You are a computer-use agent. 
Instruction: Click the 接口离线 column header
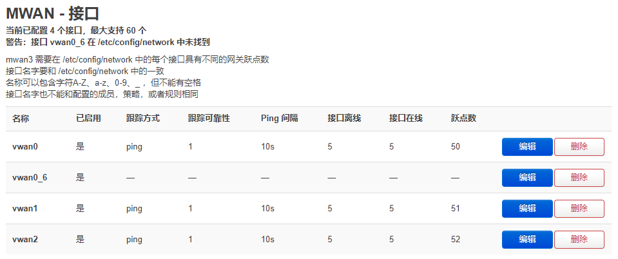pyautogui.click(x=344, y=119)
